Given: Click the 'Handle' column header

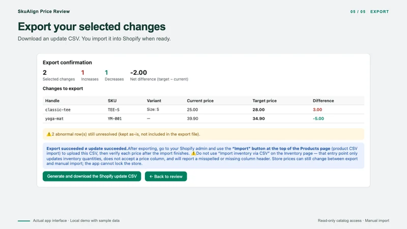Looking at the screenshot, I should pos(52,101).
